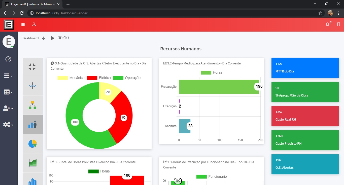Start the dashboard play timer
This screenshot has width=344, height=185.
pyautogui.click(x=52, y=38)
